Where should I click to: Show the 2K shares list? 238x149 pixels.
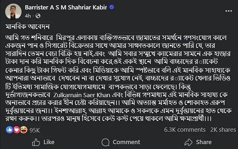pos(223,130)
